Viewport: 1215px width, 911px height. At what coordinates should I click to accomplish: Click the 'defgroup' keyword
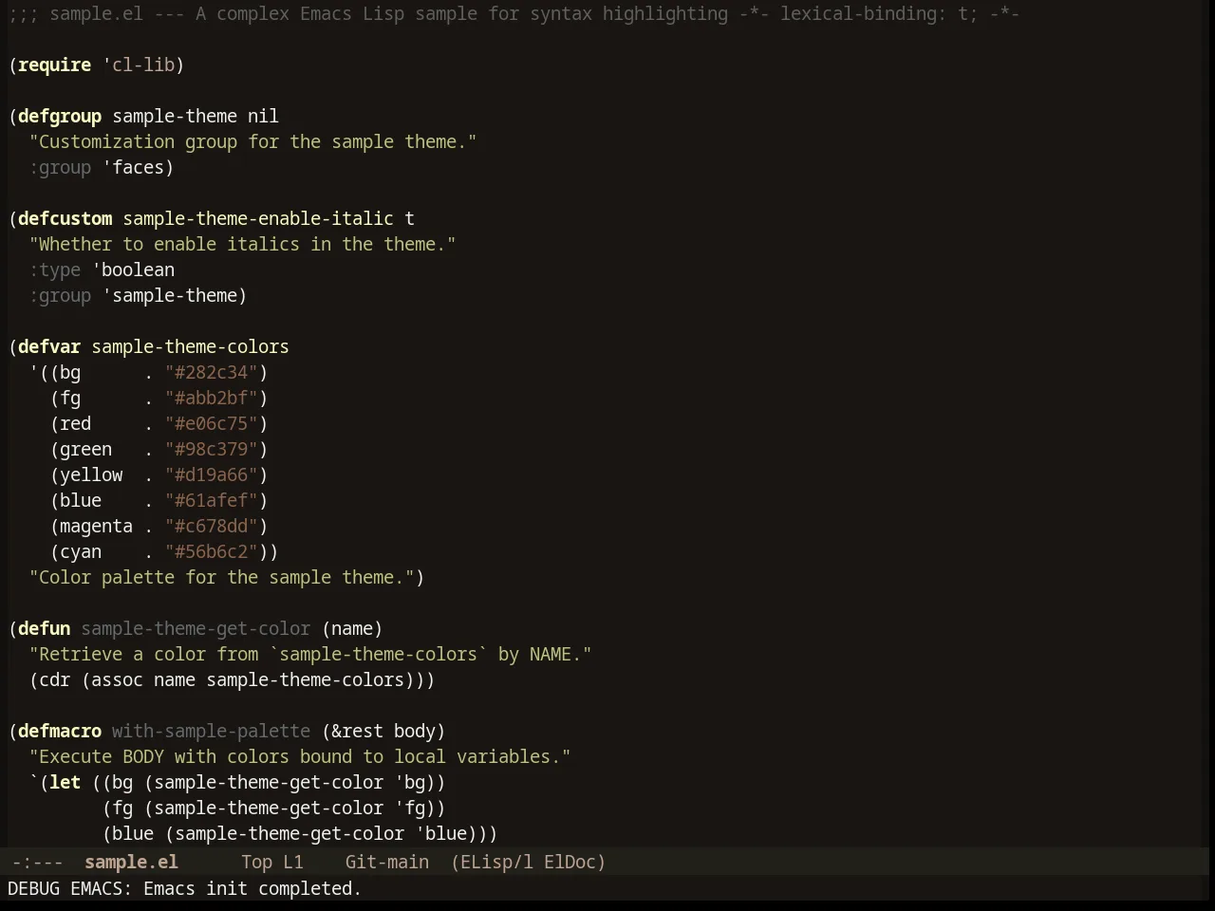(x=60, y=117)
